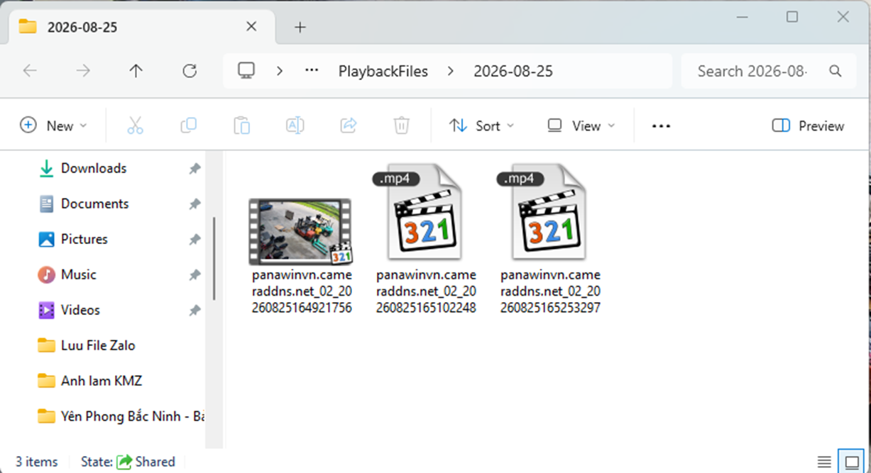Unpin Pictures using its pin icon
The image size is (871, 473).
click(195, 240)
